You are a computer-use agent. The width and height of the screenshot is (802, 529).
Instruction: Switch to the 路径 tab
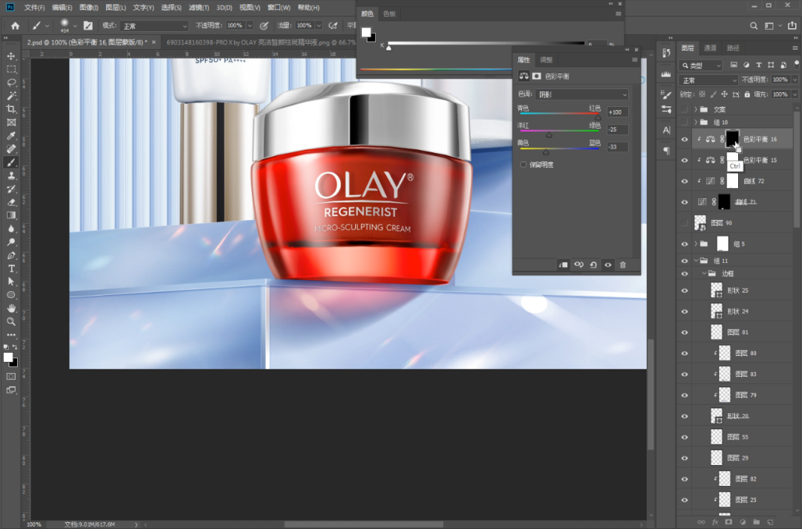733,48
